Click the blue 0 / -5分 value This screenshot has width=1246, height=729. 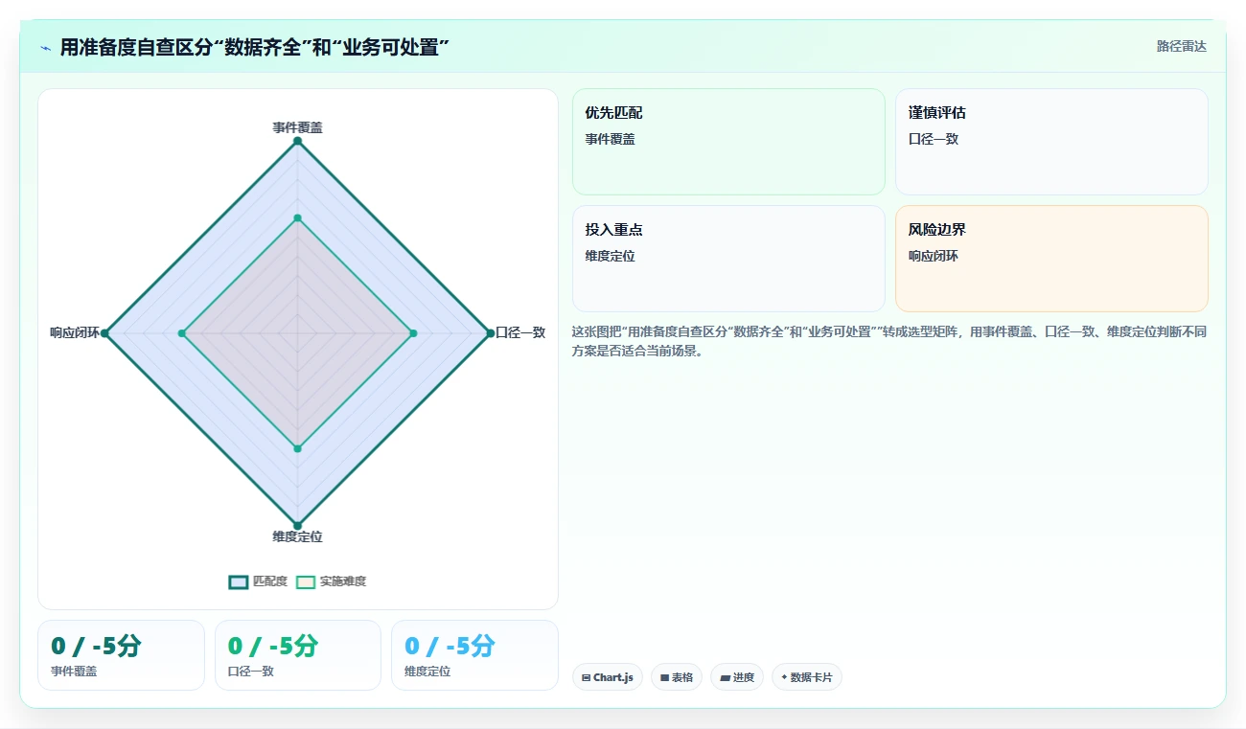(x=450, y=647)
